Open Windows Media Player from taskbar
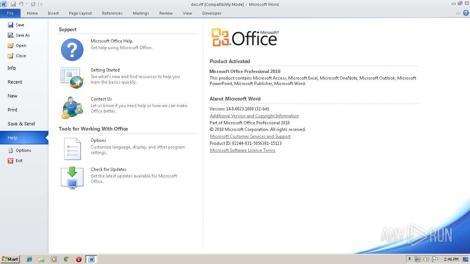Image resolution: width=470 pixels, height=264 pixels. (x=54, y=259)
